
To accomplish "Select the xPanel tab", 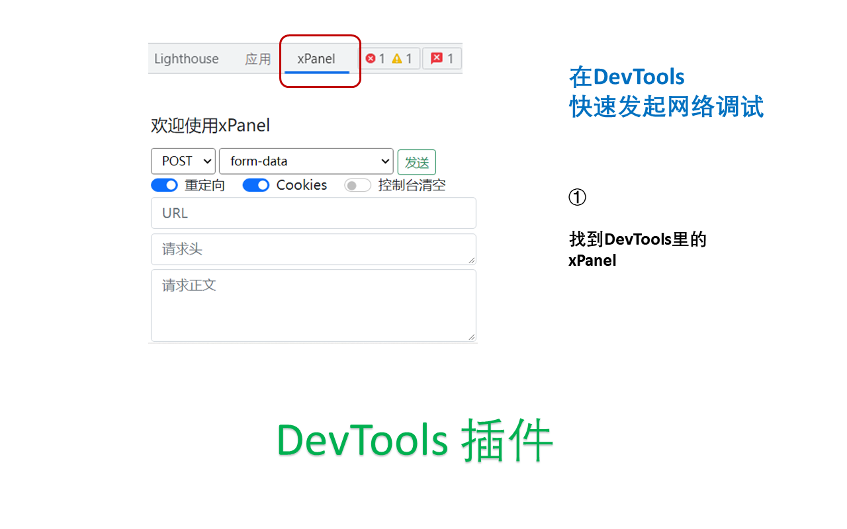I will pos(316,59).
